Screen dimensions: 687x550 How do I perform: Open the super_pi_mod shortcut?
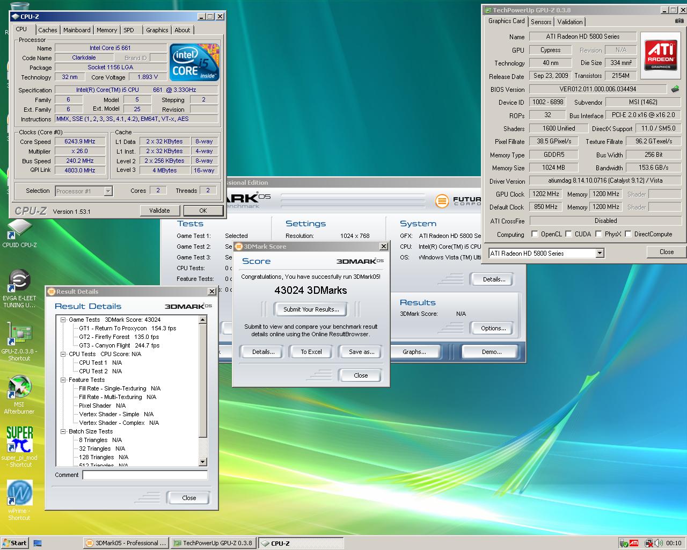click(19, 447)
